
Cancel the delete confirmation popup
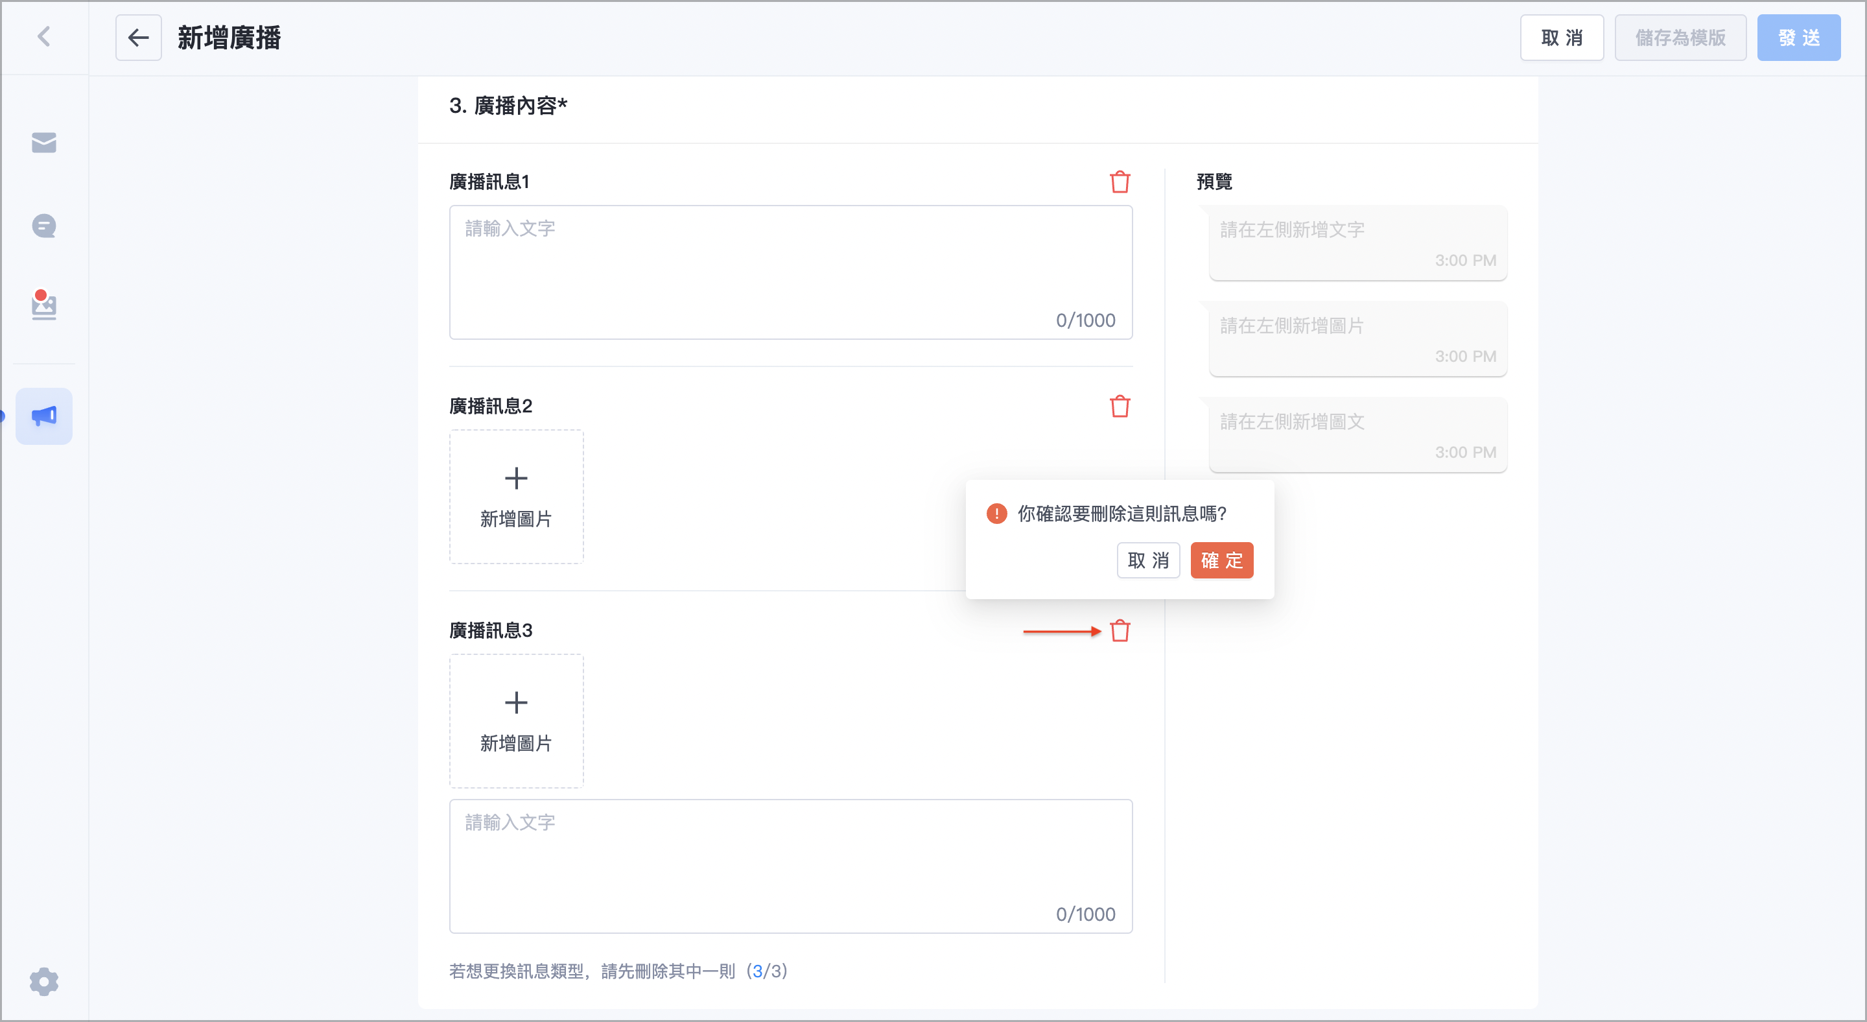(1148, 560)
